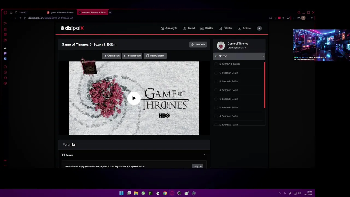Open the extensions cube icon in sidebar
Viewport: 350px width, 197px height.
[5, 78]
